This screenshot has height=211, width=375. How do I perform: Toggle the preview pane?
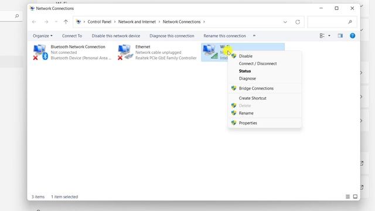coord(340,36)
